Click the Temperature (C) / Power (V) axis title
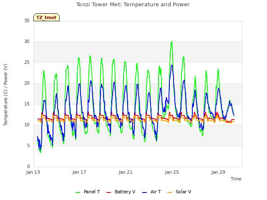 pos(5,95)
